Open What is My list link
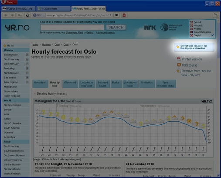The width and height of the screenshot is (221, 178). pyautogui.click(x=190, y=75)
